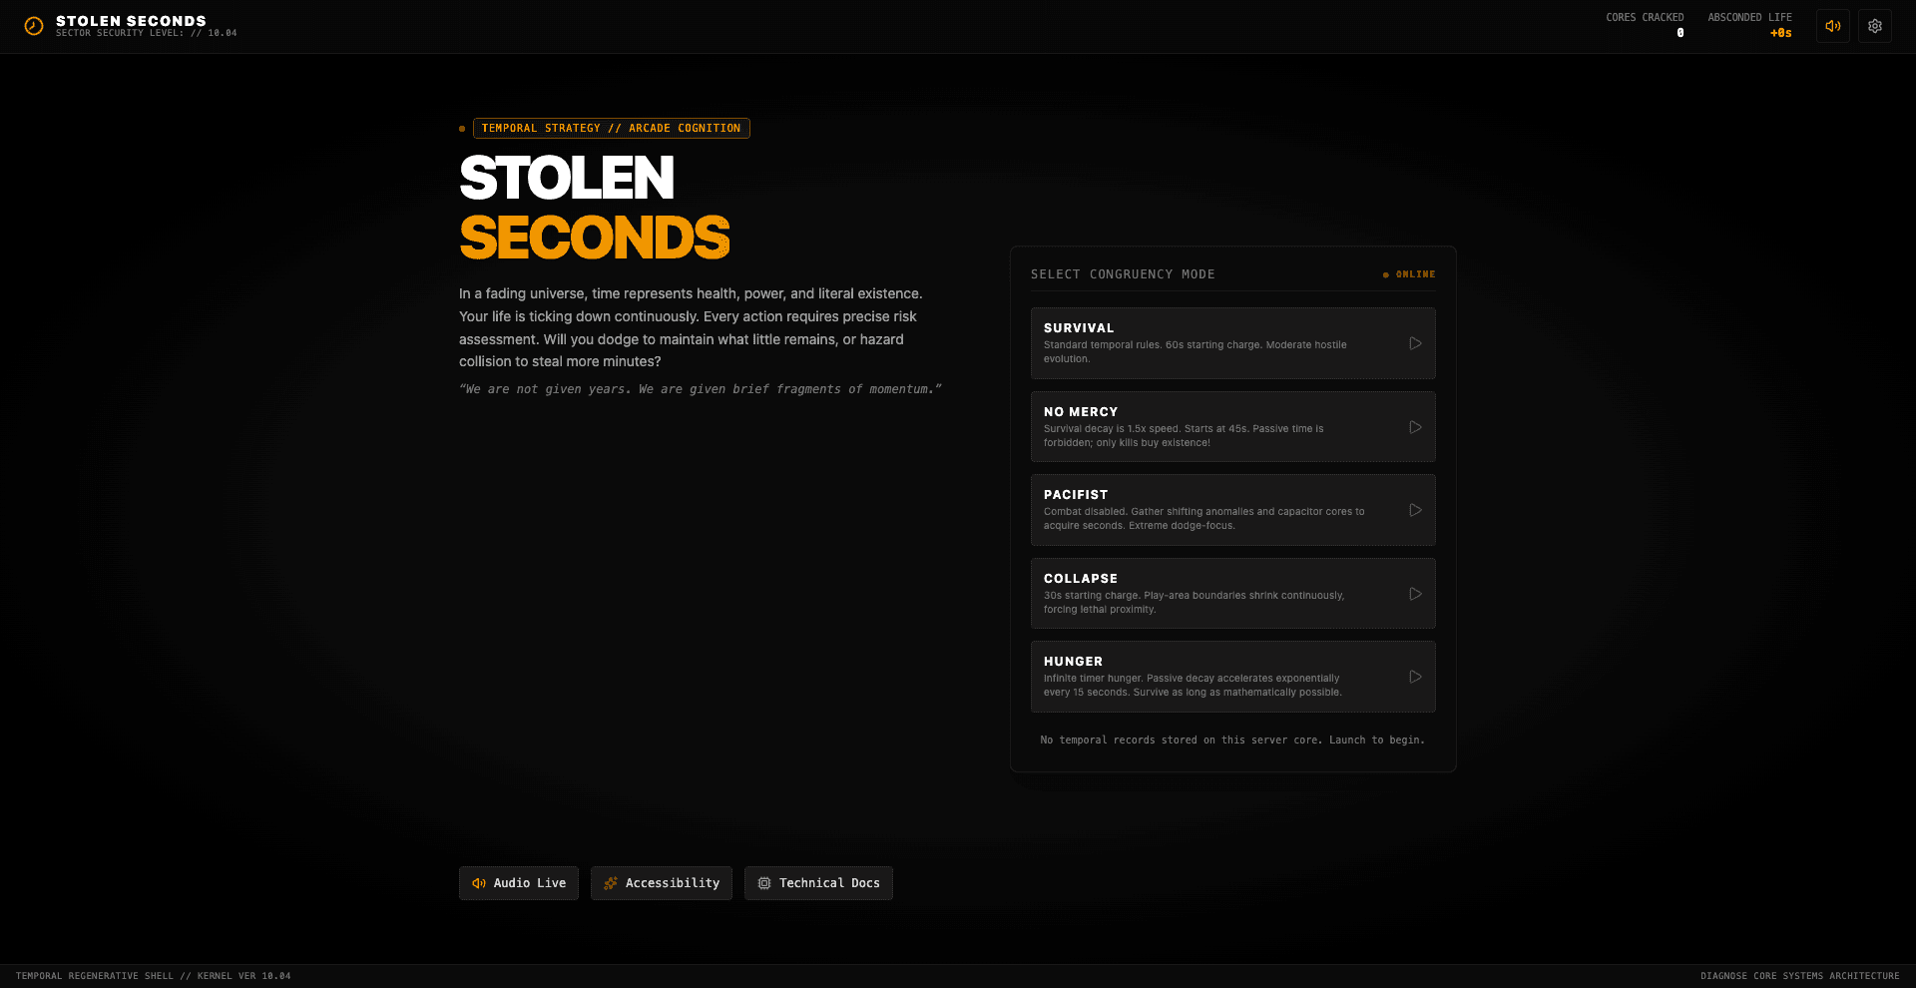Toggle the Audio Live button
The height and width of the screenshot is (988, 1916).
point(519,883)
